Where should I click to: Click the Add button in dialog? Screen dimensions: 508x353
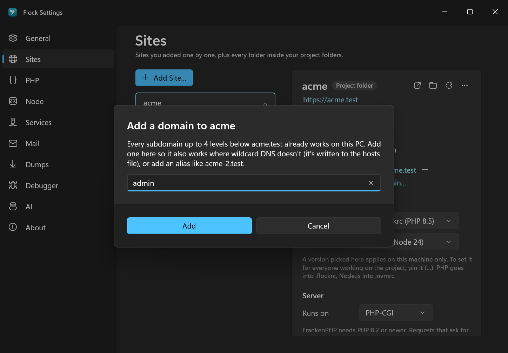point(189,226)
